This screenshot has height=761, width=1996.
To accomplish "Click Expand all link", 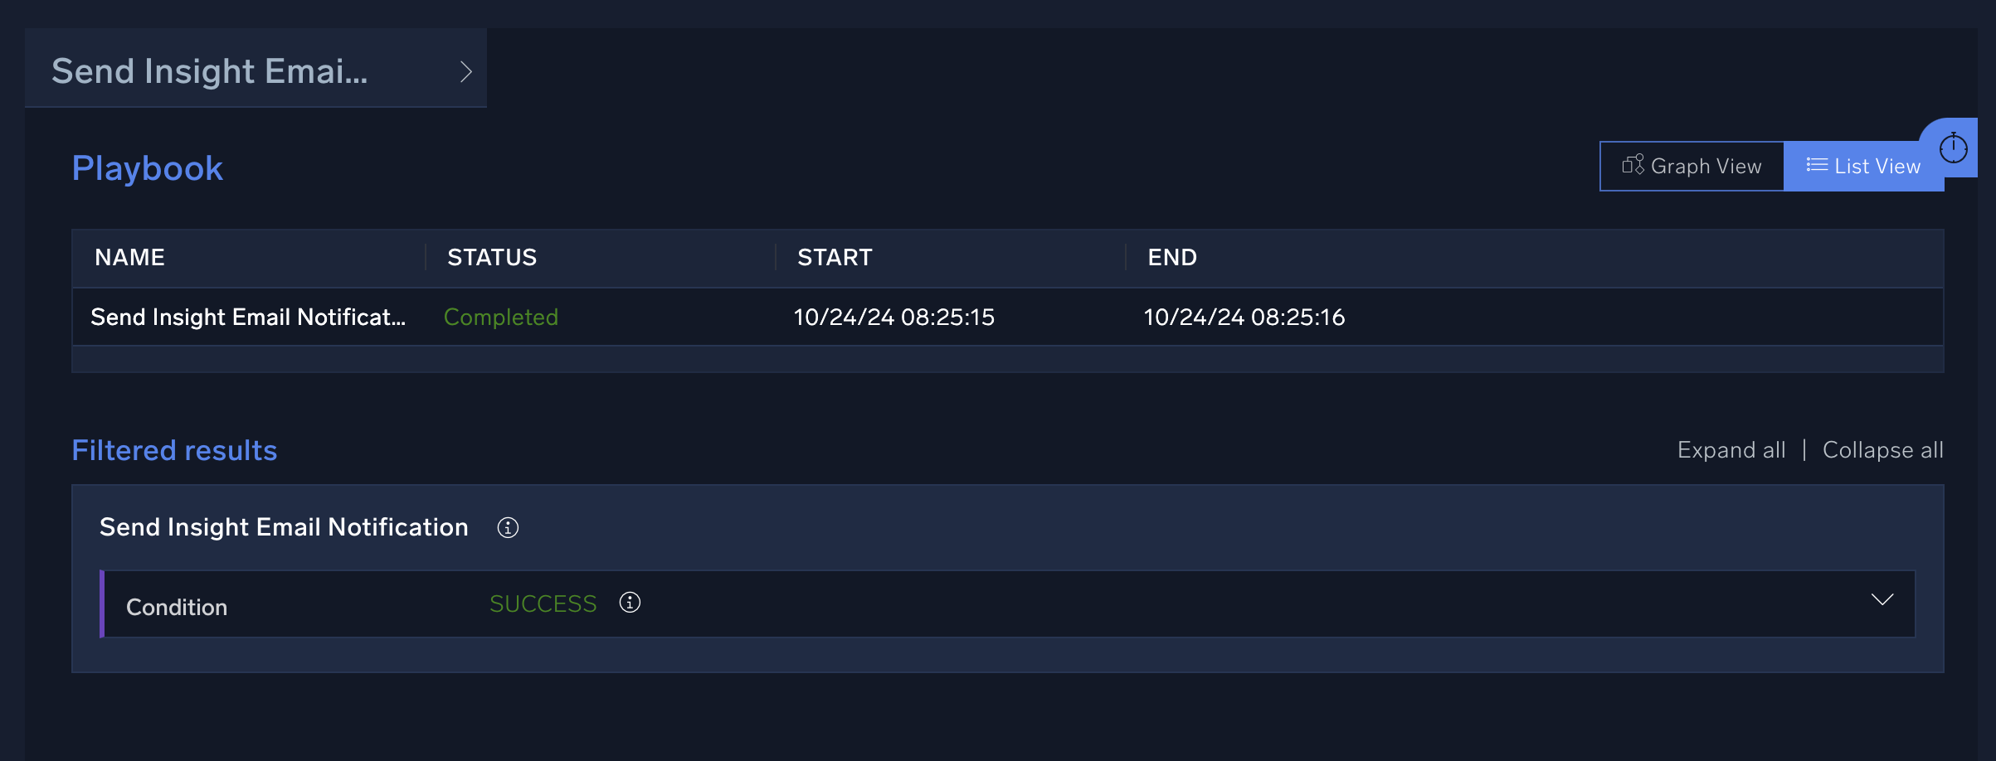I will click(1731, 450).
